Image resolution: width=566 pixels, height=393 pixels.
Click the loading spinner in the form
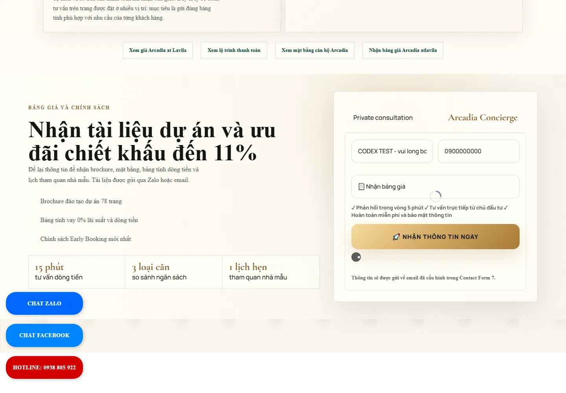click(436, 196)
